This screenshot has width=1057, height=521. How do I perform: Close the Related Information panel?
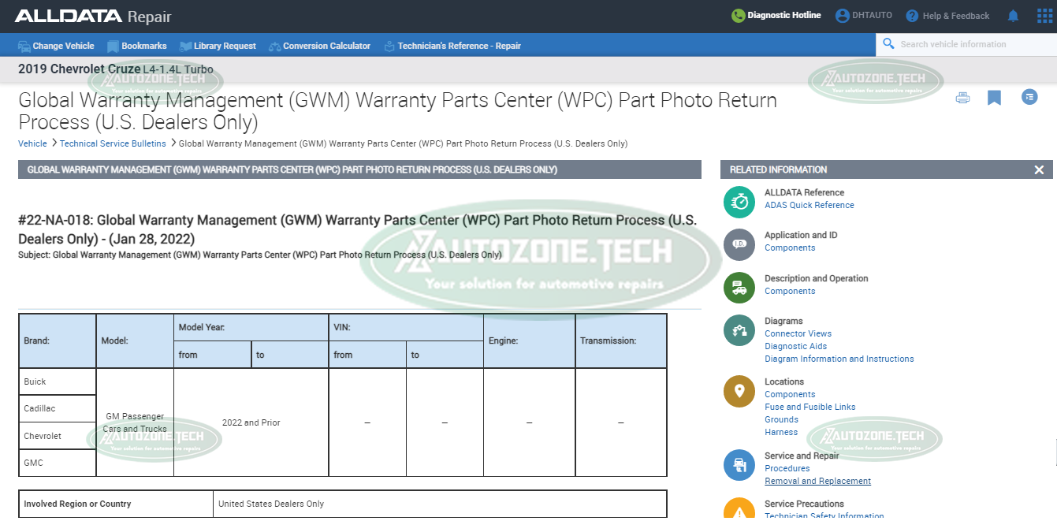coord(1039,170)
